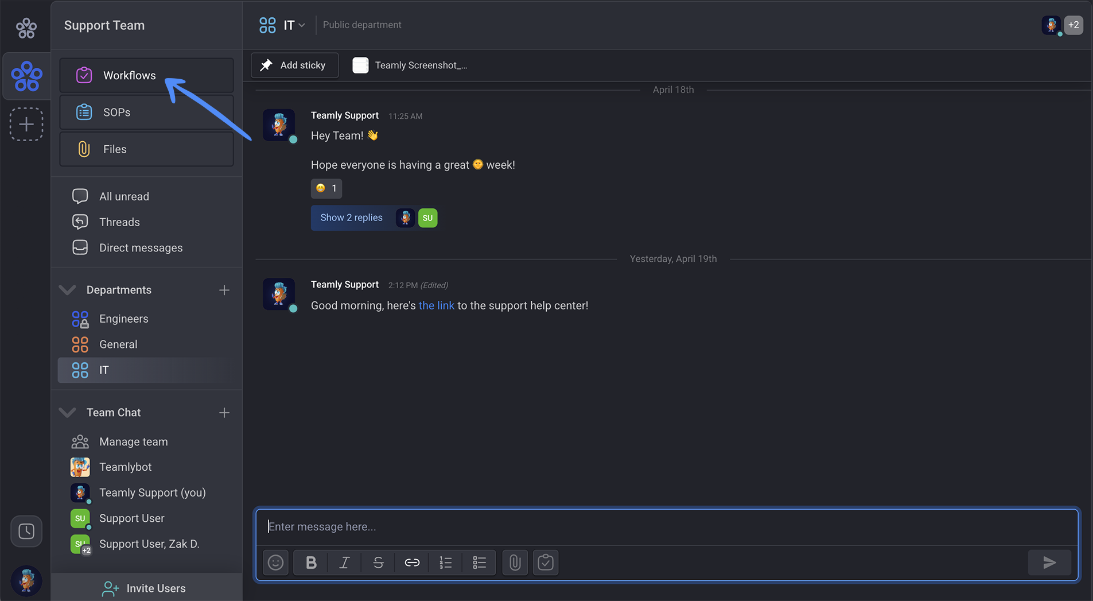Screen dimensions: 1093x601
Task: Click Teamly Support avatar on April 19th message
Action: click(279, 294)
